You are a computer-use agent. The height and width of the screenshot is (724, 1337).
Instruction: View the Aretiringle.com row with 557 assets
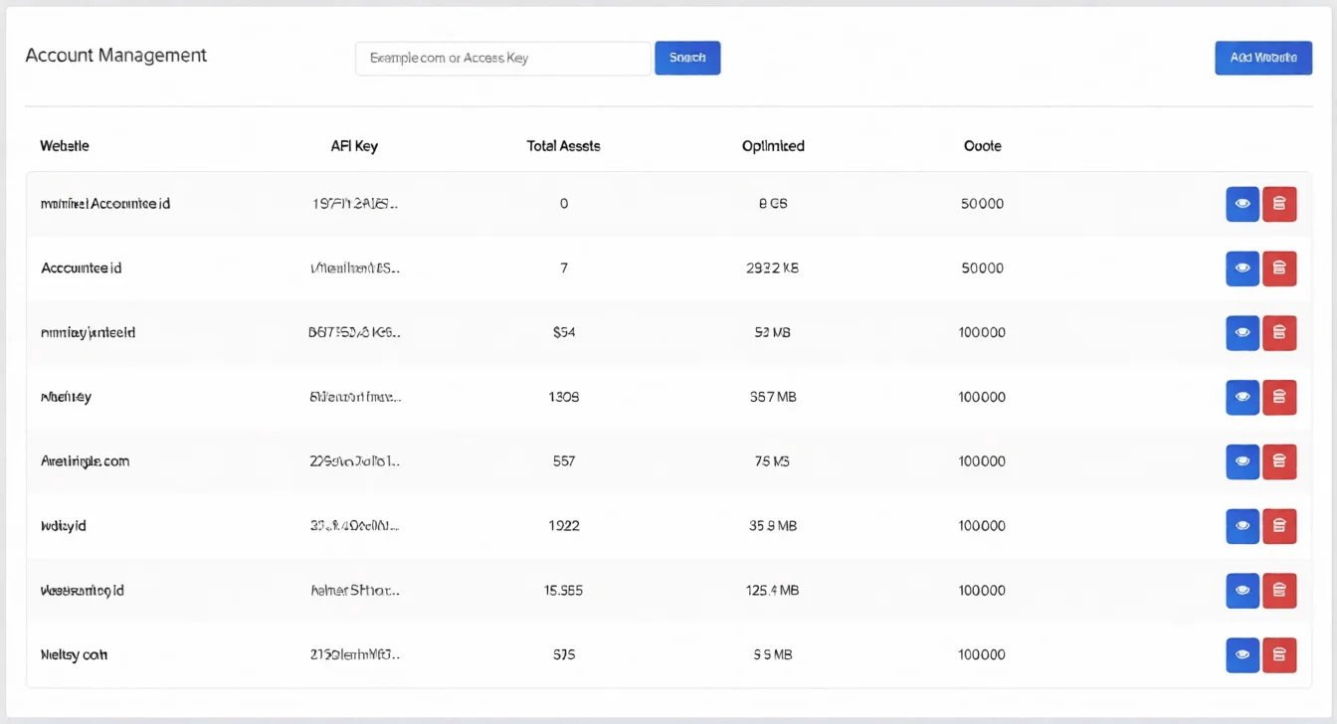pyautogui.click(x=1241, y=461)
